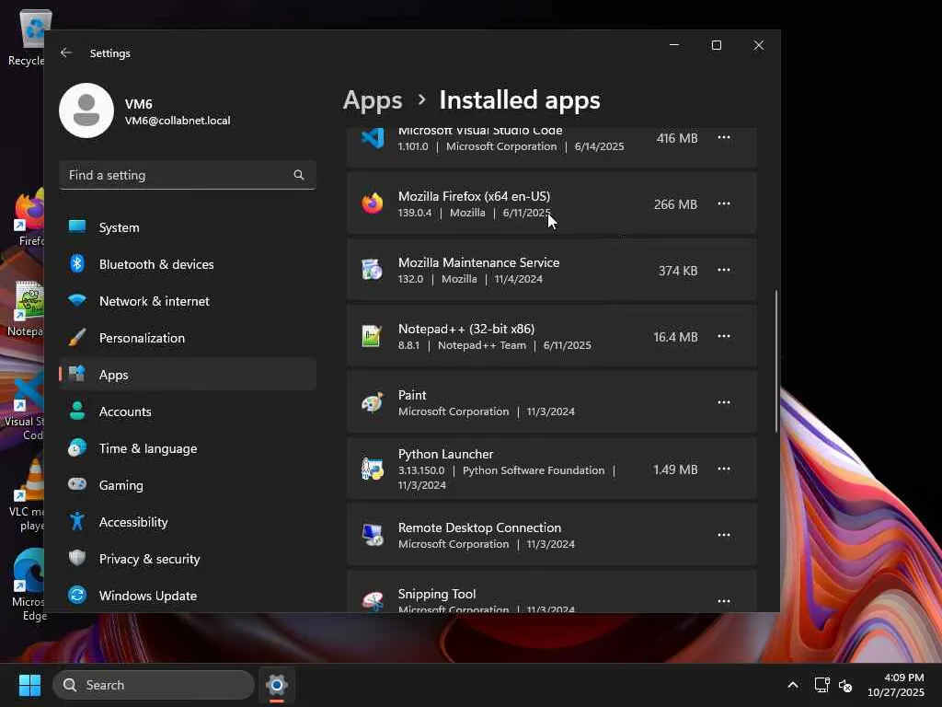Expand options for Python Launcher
942x707 pixels.
pyautogui.click(x=724, y=469)
